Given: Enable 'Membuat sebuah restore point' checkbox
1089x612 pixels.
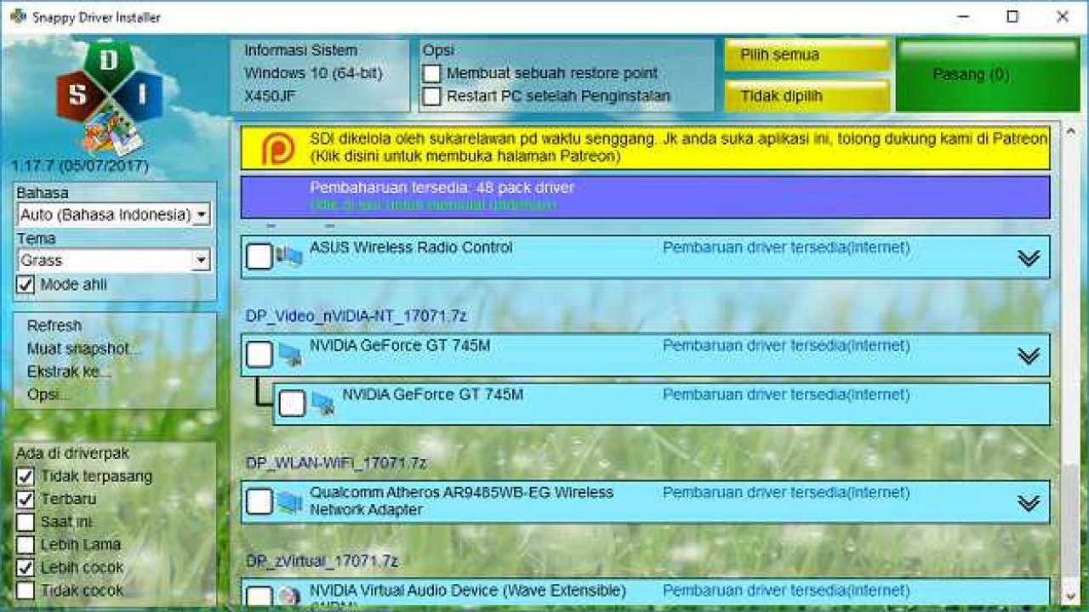Looking at the screenshot, I should click(432, 74).
